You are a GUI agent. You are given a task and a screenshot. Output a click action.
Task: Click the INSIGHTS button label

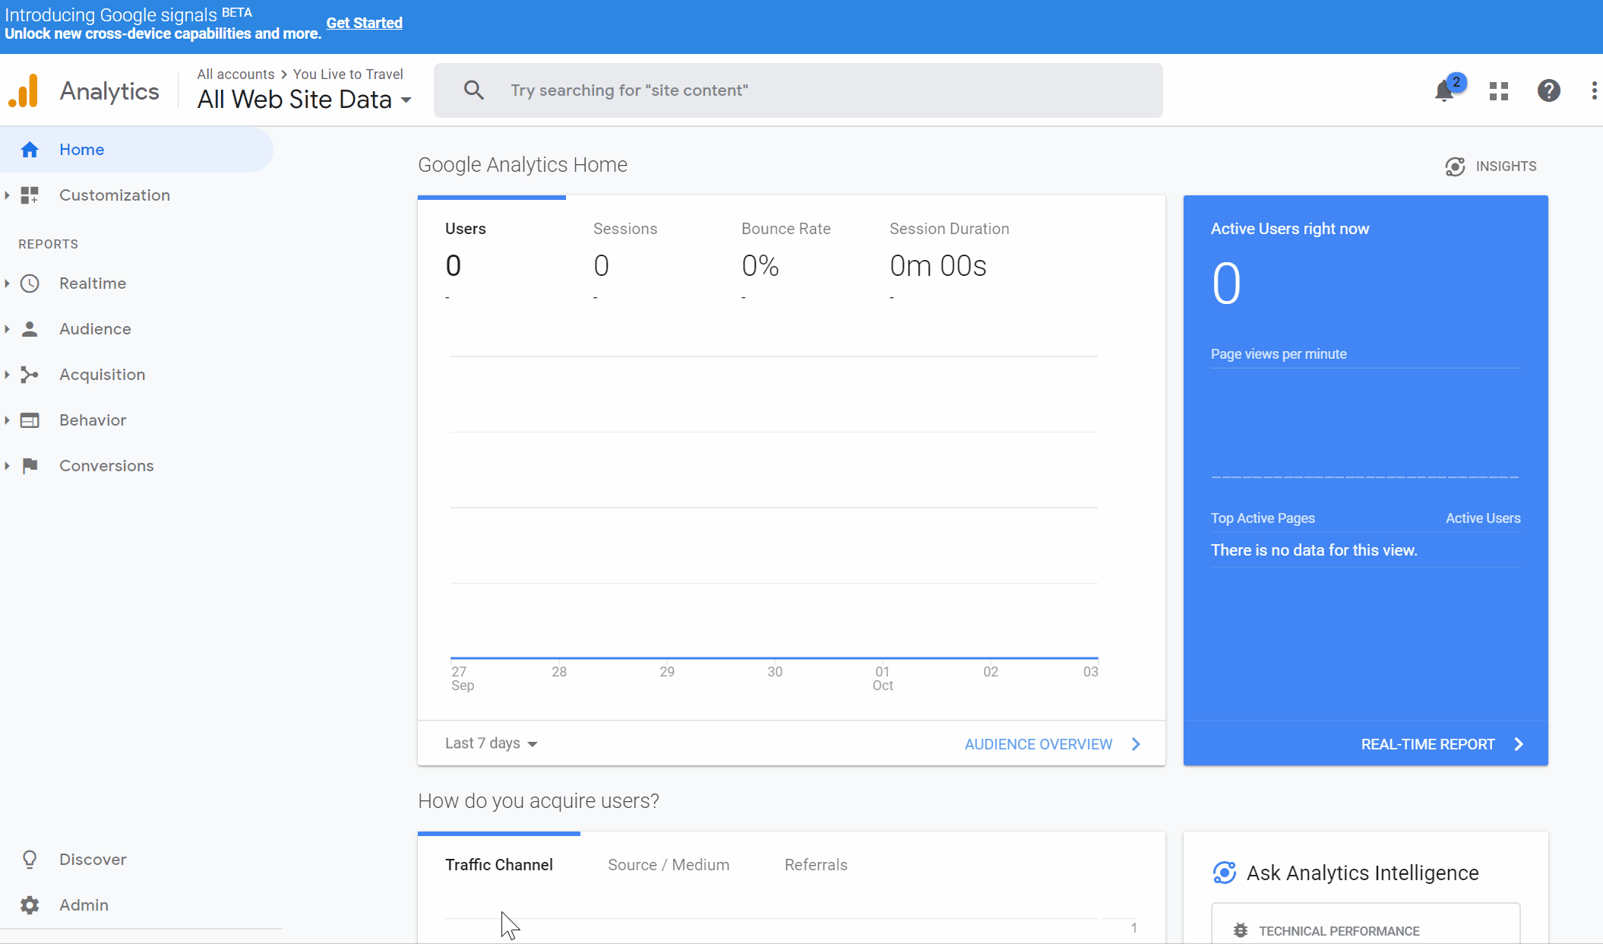point(1506,166)
